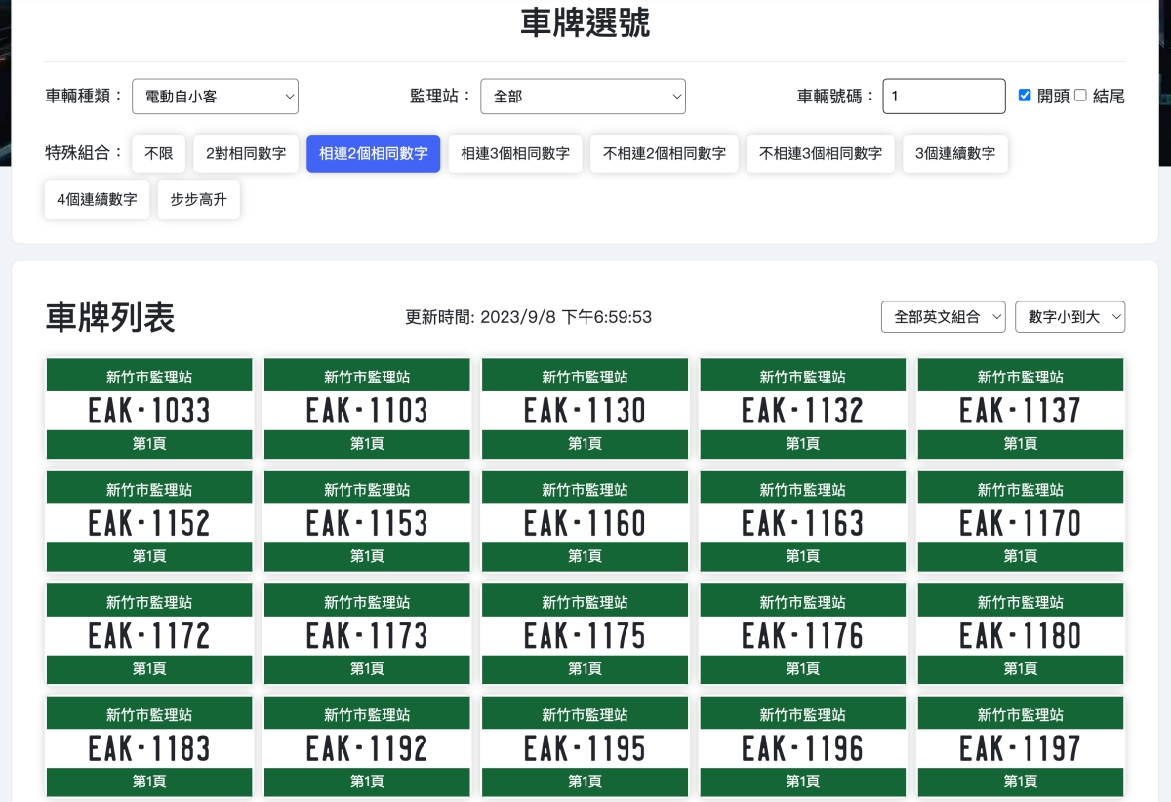
Task: Click plate EAK-1196 card
Action: (x=802, y=748)
